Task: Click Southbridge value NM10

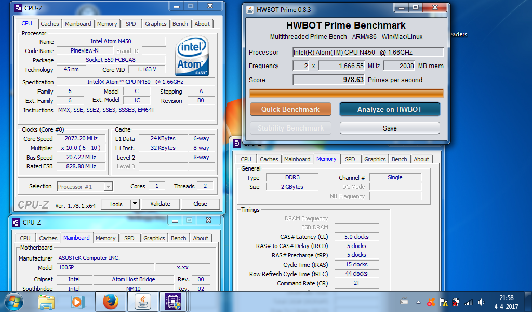Action: [x=134, y=288]
